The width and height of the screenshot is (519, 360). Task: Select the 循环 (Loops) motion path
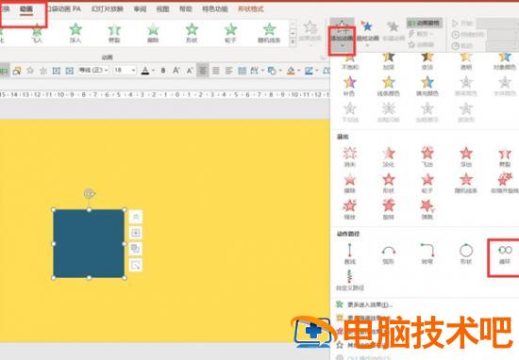click(x=505, y=254)
